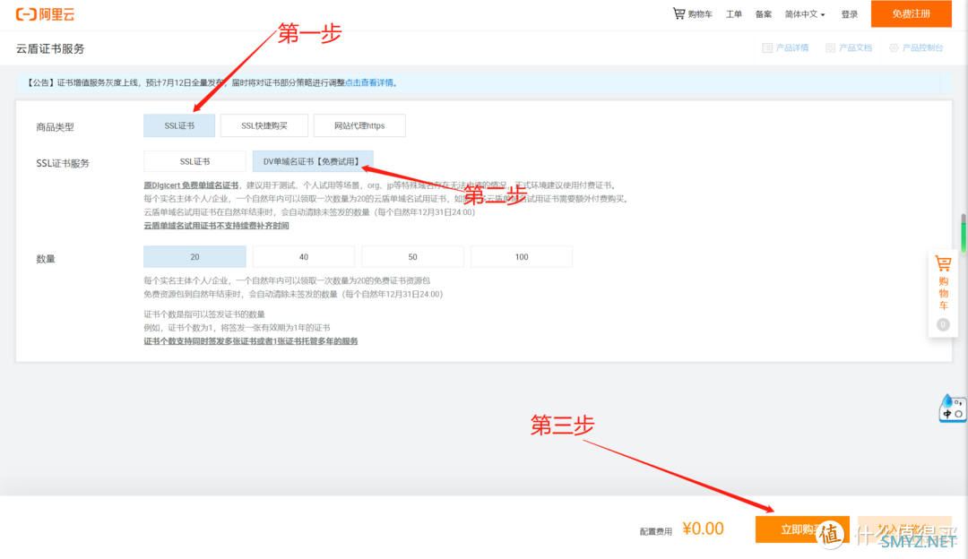The width and height of the screenshot is (968, 559).
Task: Choose quantity 40
Action: [x=304, y=257]
